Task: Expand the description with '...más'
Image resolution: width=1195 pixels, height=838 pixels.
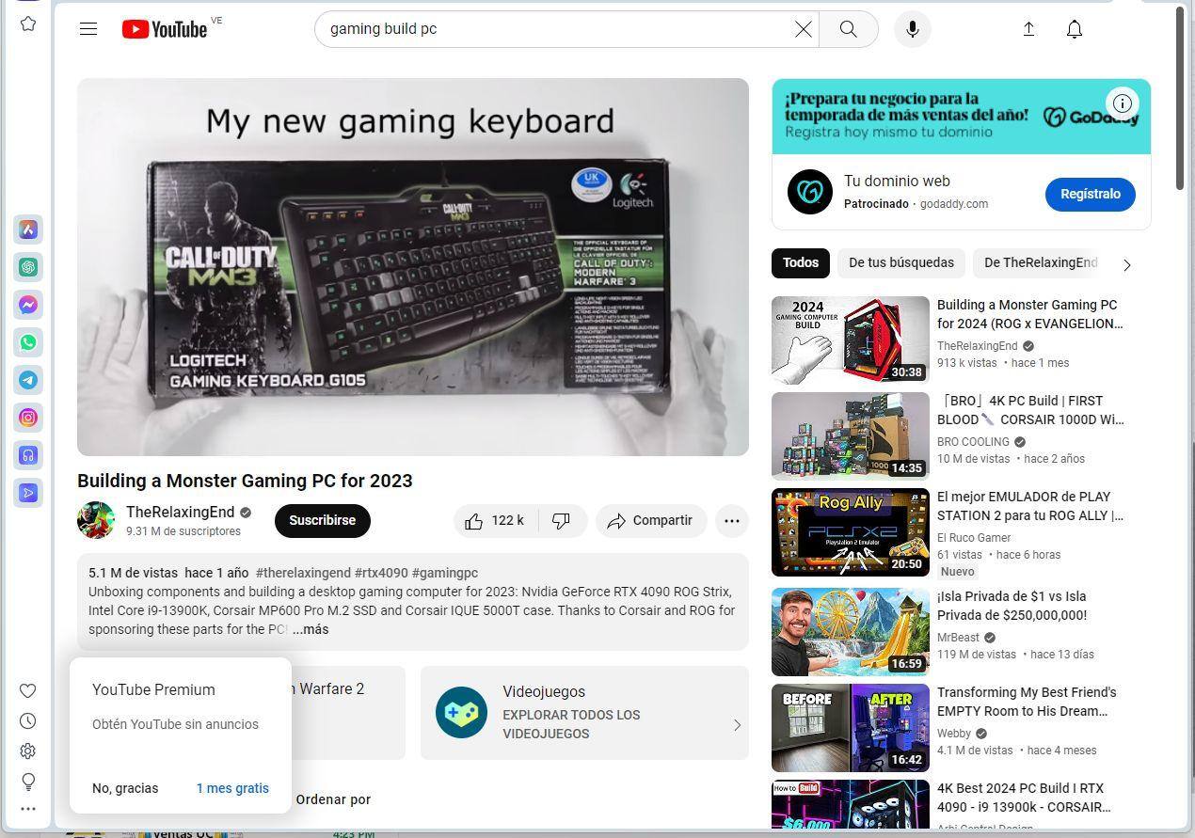Action: pos(311,629)
